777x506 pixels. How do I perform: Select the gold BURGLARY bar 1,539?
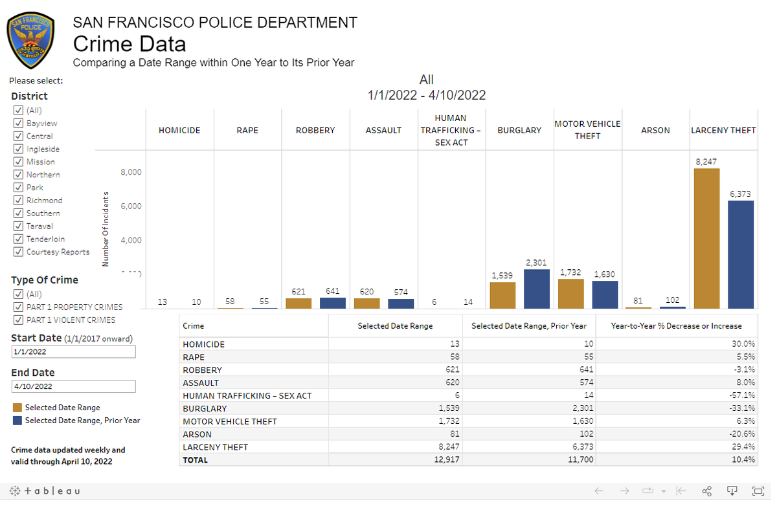[x=502, y=296]
